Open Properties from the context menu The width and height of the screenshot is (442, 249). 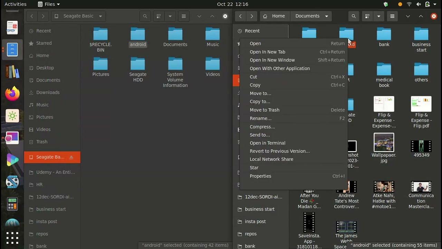(x=294, y=176)
